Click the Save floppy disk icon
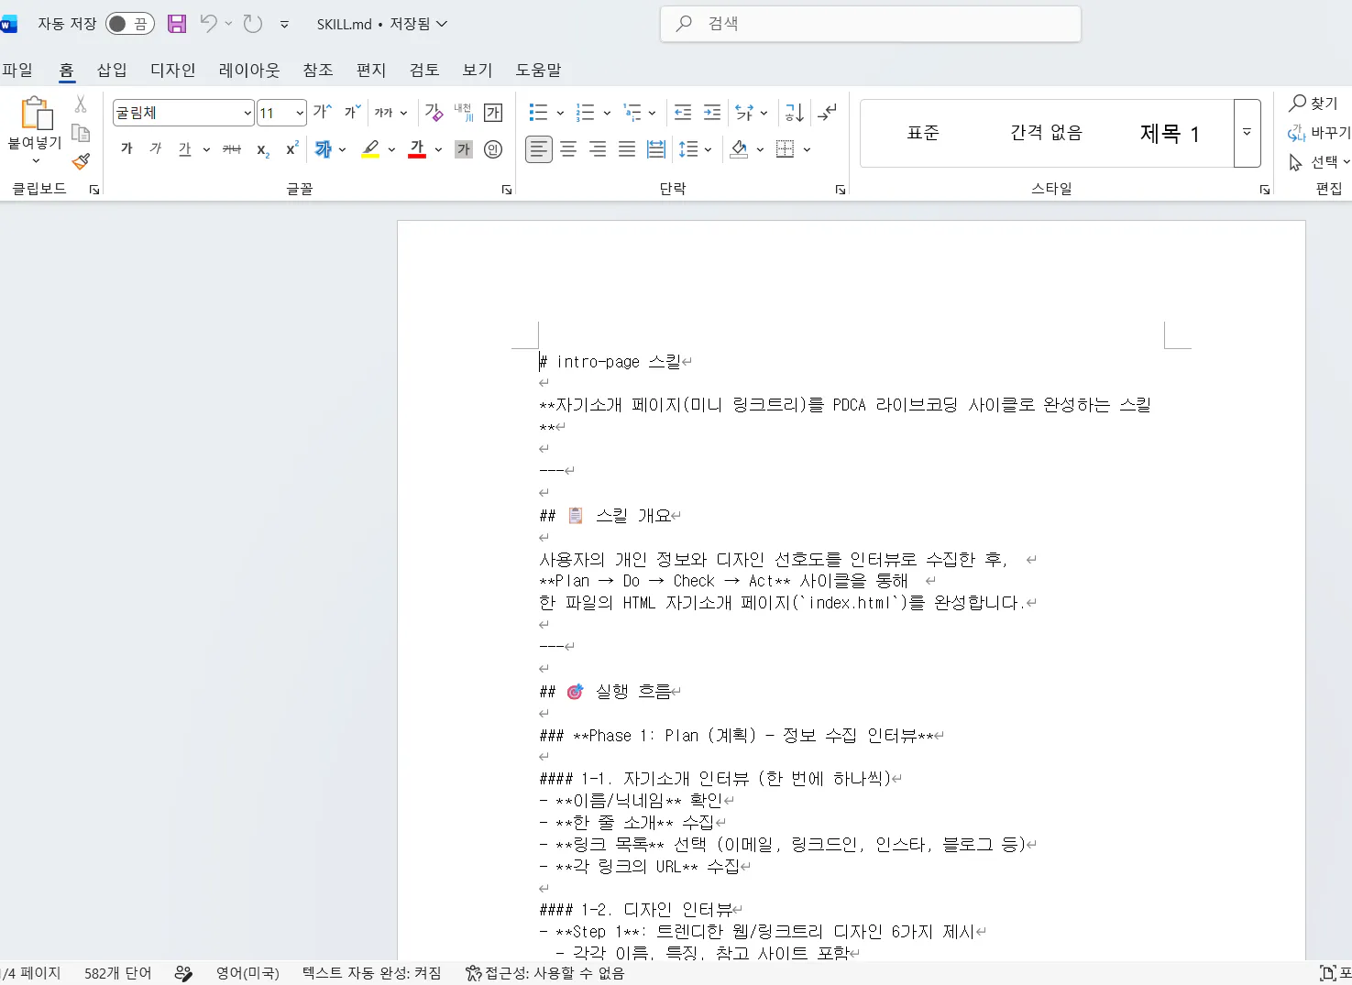 [177, 24]
